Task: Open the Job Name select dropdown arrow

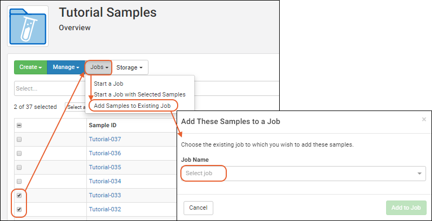Action: coord(420,174)
